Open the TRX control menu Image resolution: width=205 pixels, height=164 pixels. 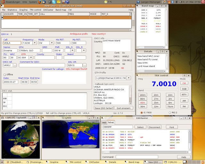(35, 10)
